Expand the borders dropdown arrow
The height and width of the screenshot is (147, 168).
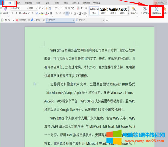(87, 14)
